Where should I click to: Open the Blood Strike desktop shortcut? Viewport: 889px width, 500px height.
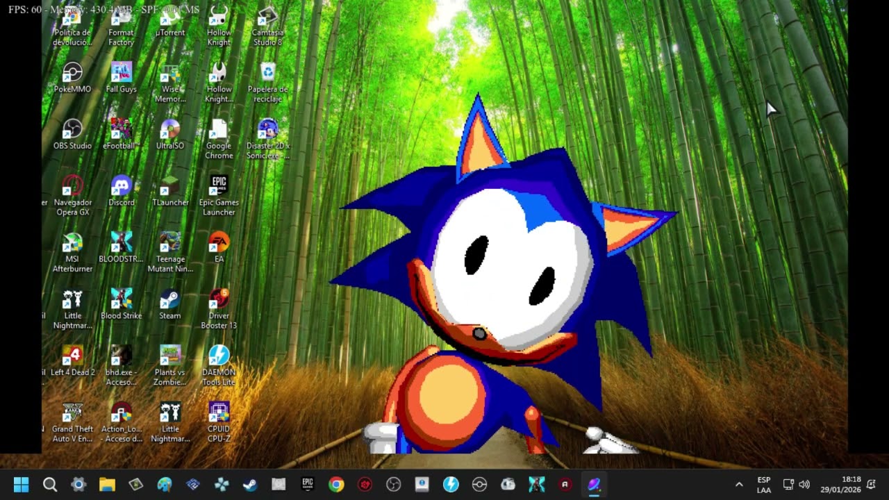click(x=121, y=304)
